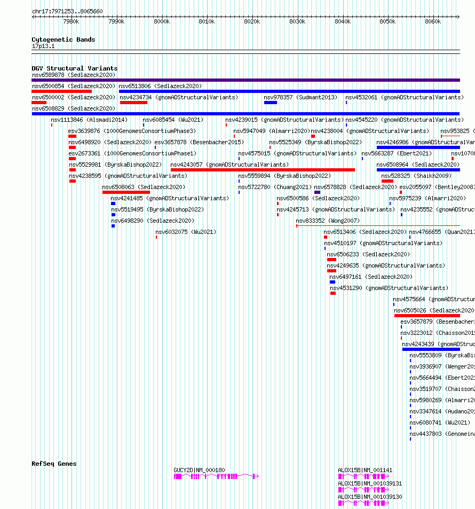
Task: Select the nsv6498920 (Sedlazeck2020) label
Action: [x=110, y=142]
